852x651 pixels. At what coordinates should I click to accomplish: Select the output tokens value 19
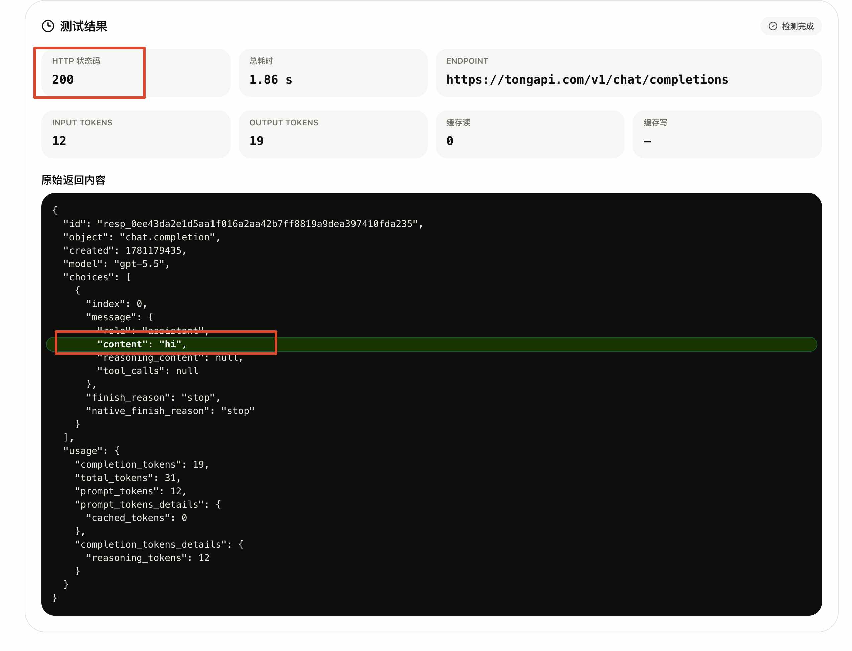[256, 141]
